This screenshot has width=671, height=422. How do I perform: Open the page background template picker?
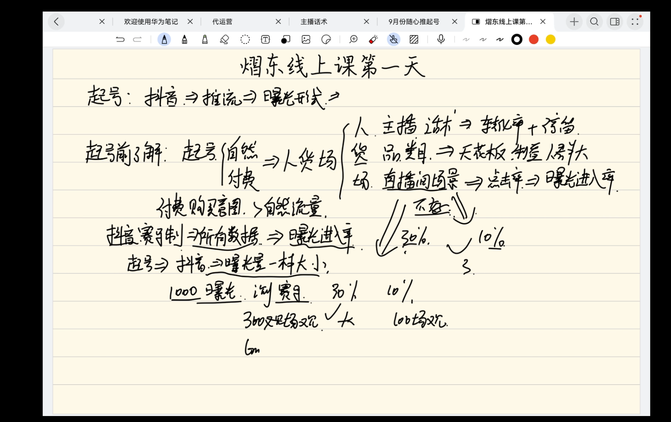point(414,39)
